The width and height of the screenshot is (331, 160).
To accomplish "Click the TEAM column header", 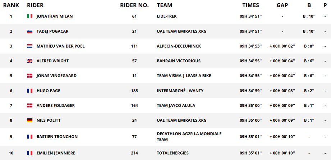I will 165,5.
